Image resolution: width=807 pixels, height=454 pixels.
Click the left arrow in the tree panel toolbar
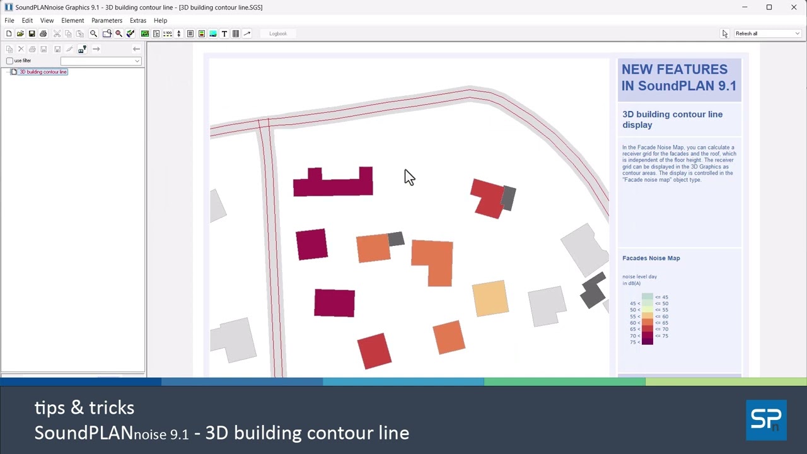136,49
